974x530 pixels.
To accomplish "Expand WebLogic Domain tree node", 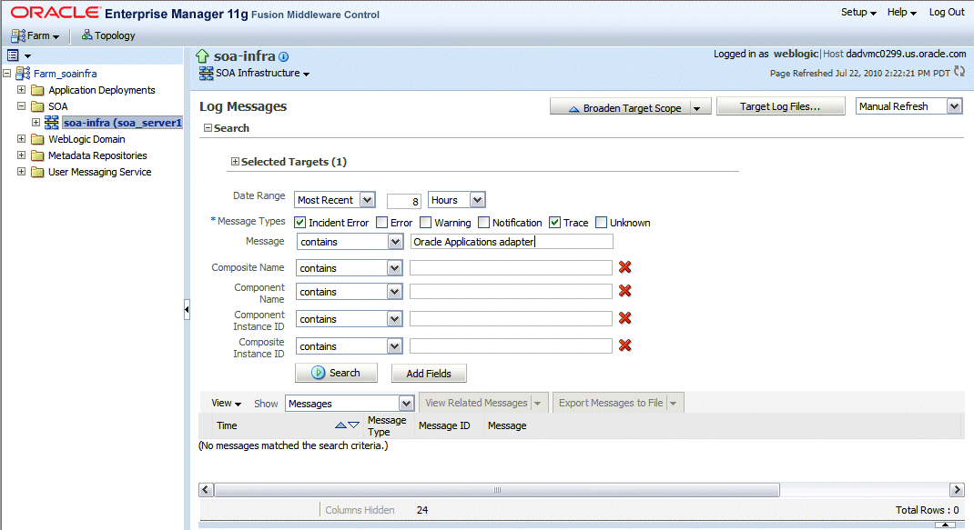I will pyautogui.click(x=21, y=138).
